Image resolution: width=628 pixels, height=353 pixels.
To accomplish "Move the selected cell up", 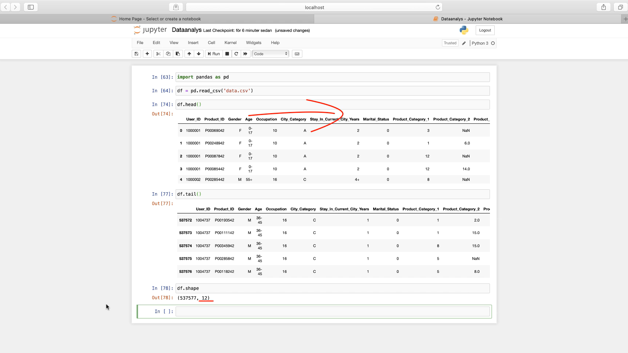I will click(x=189, y=53).
